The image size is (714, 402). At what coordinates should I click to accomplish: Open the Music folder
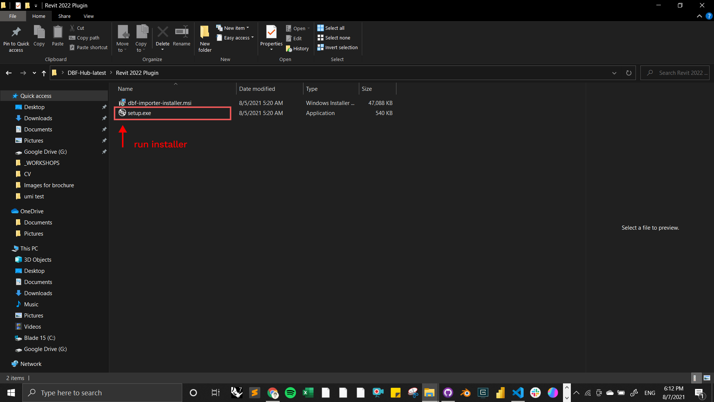(x=31, y=304)
